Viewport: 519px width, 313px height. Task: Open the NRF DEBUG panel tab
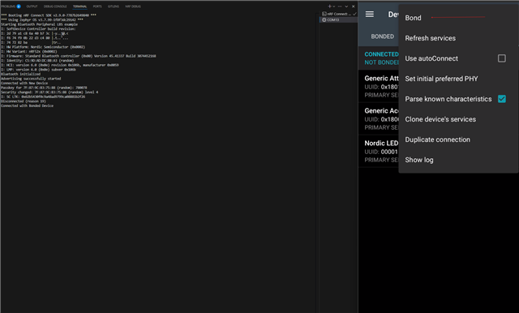pos(133,6)
